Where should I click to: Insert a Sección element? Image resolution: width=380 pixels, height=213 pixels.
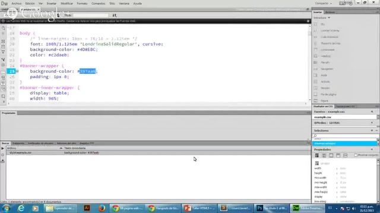325,88
